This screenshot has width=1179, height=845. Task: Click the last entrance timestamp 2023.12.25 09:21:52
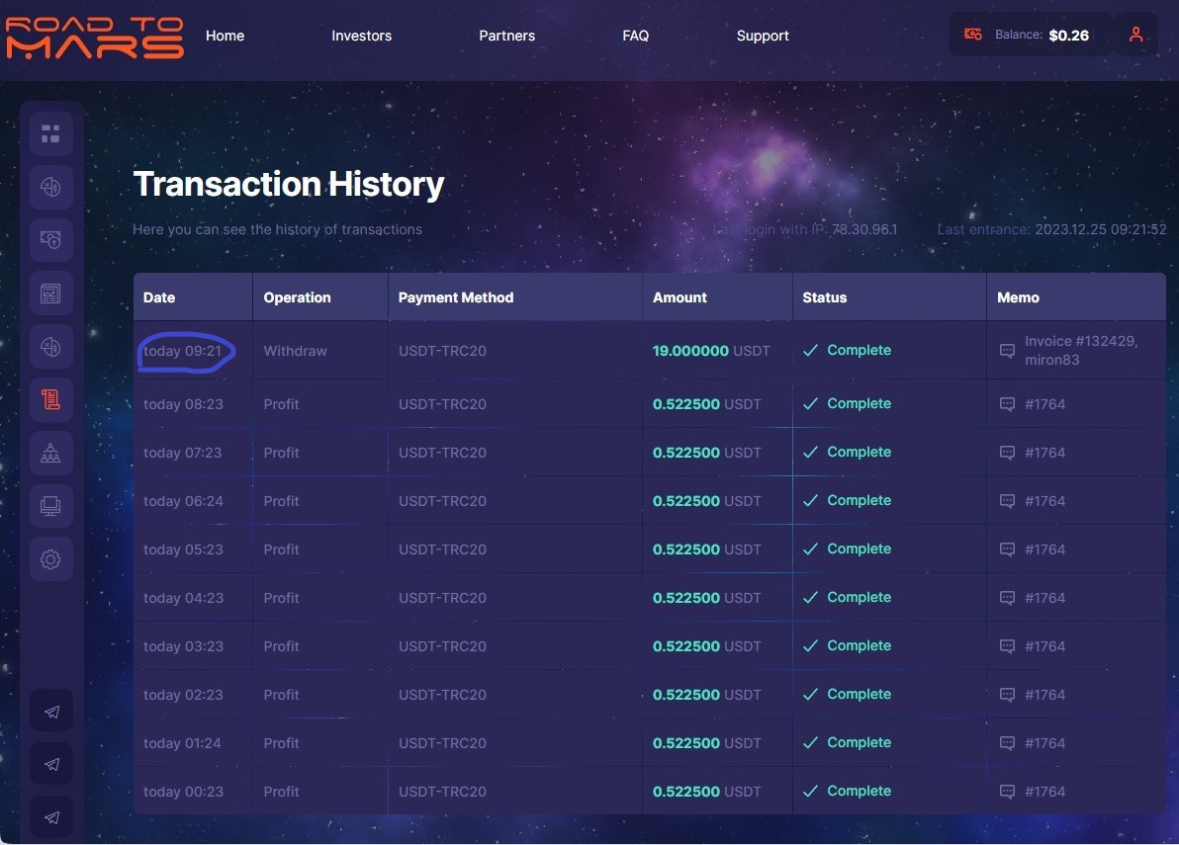[x=1101, y=229]
